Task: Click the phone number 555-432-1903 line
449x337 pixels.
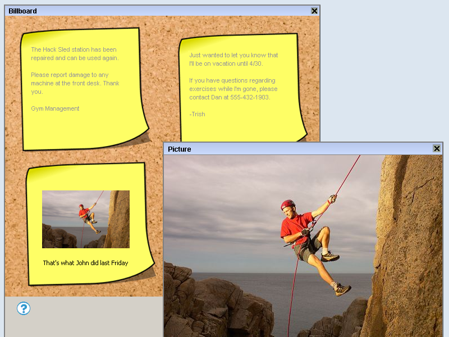Action: pyautogui.click(x=230, y=97)
